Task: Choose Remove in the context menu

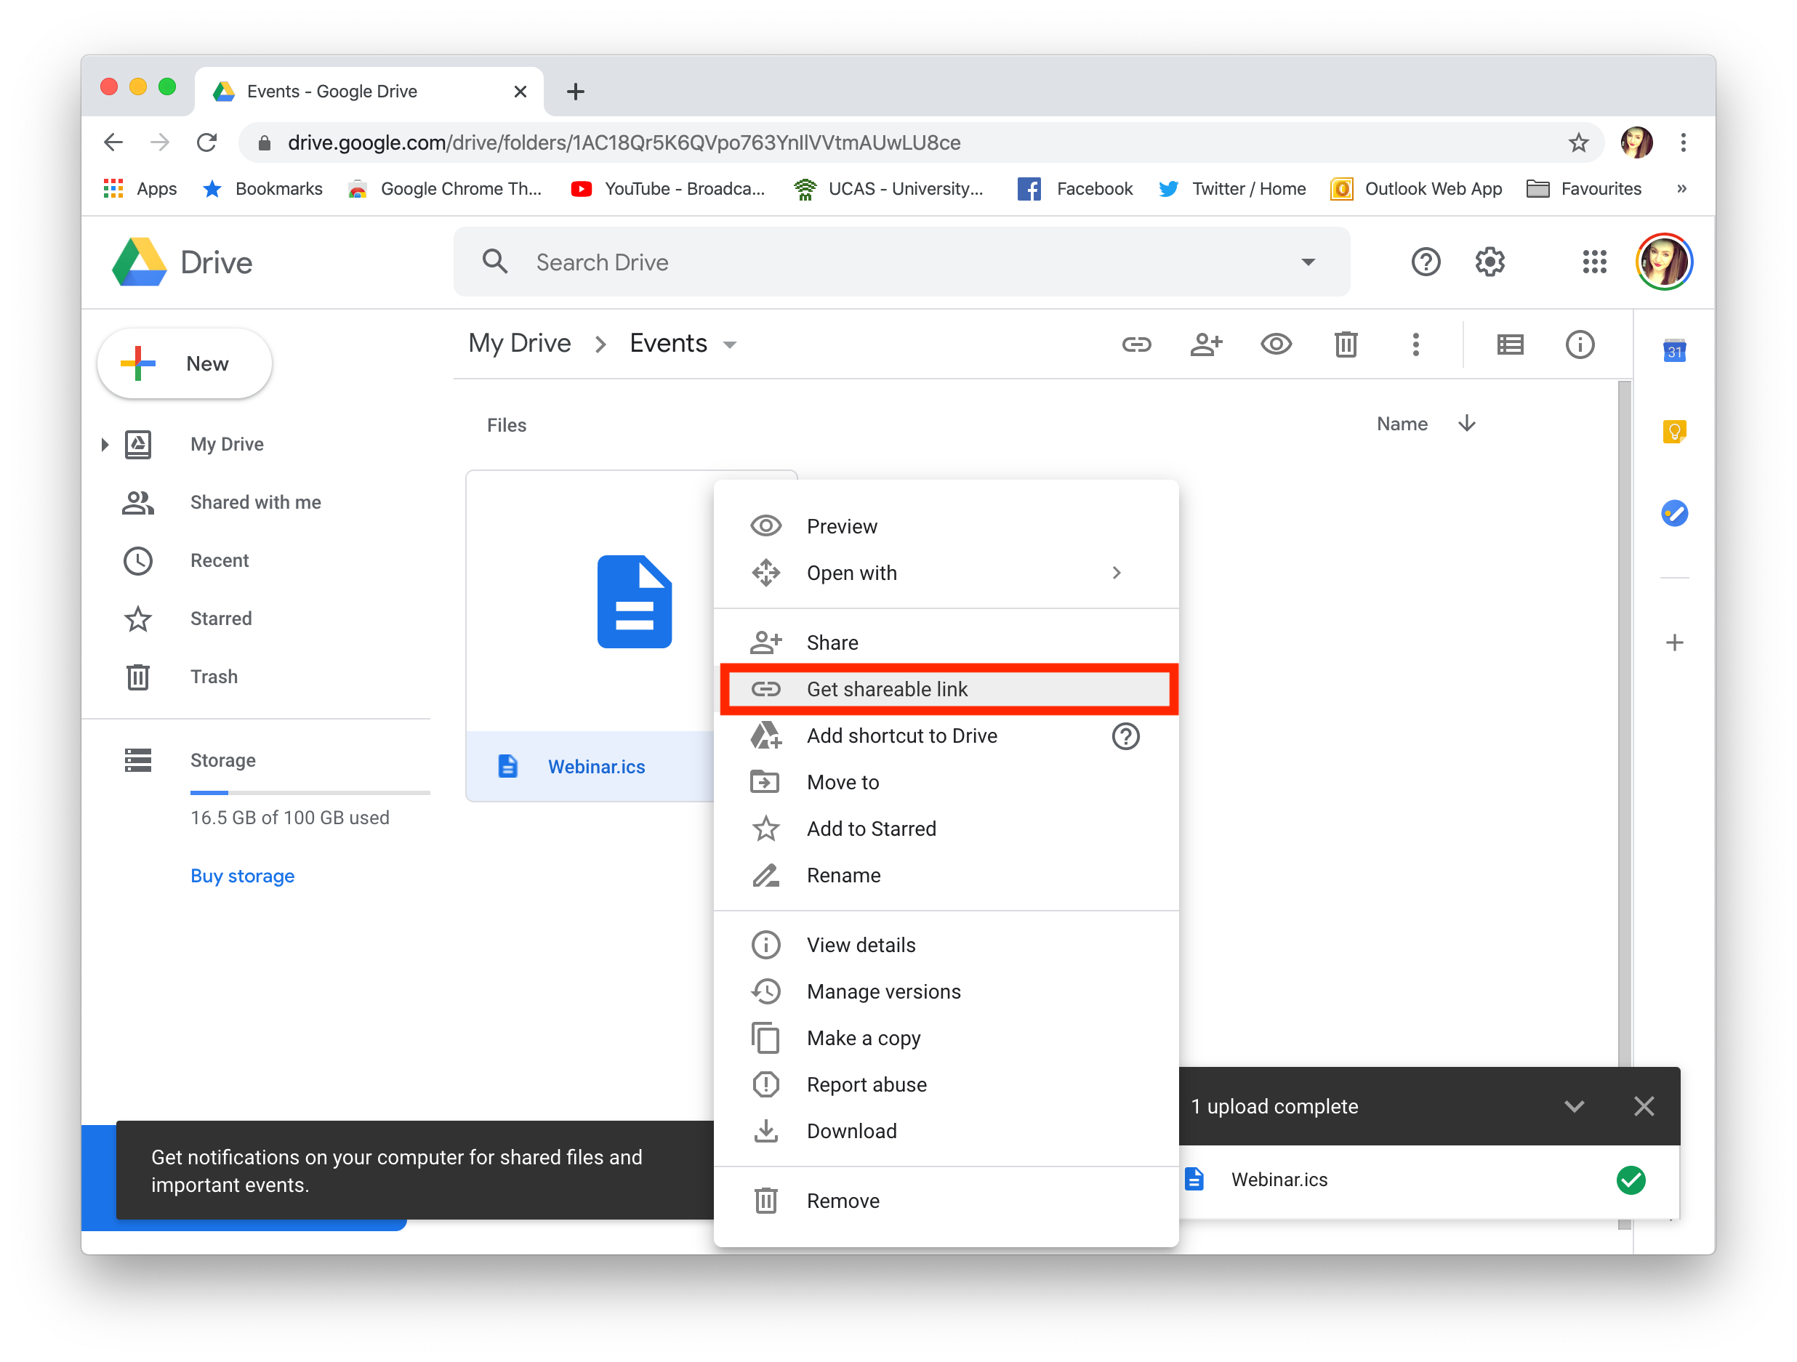Action: click(946, 1201)
